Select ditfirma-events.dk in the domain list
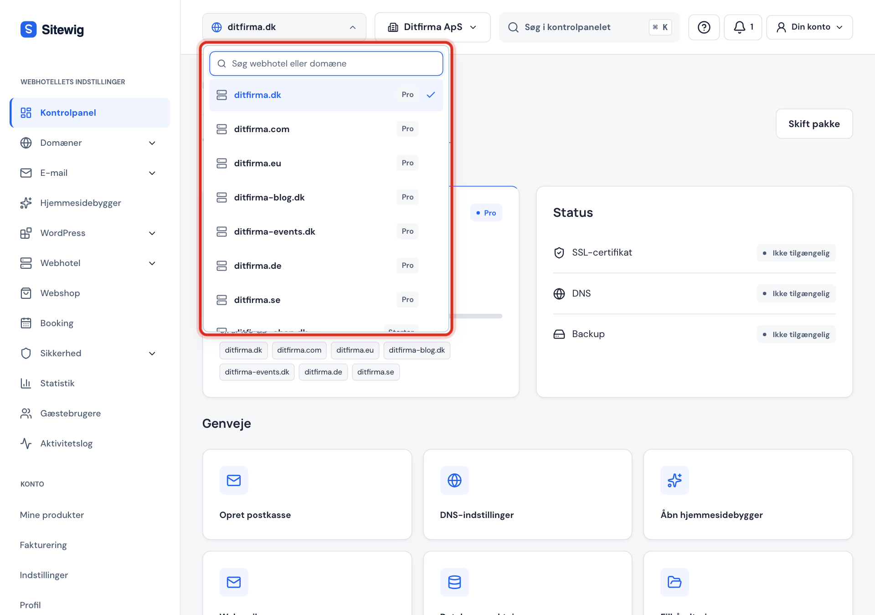This screenshot has width=875, height=615. (x=326, y=231)
